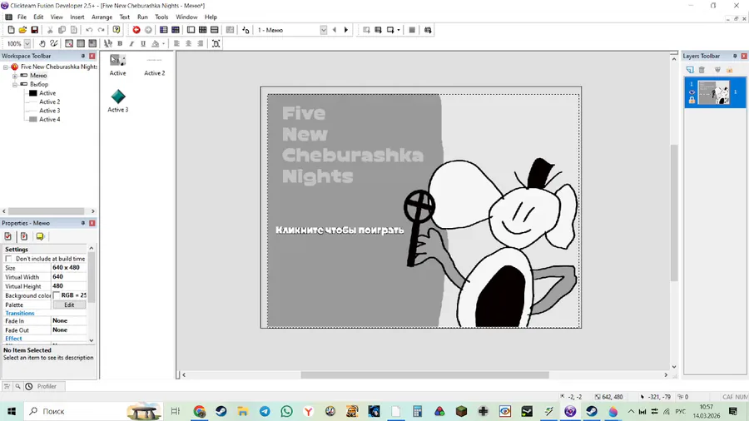Screen dimensions: 749x421
Task: Collapse the Выбор frame node
Action: pyautogui.click(x=15, y=84)
